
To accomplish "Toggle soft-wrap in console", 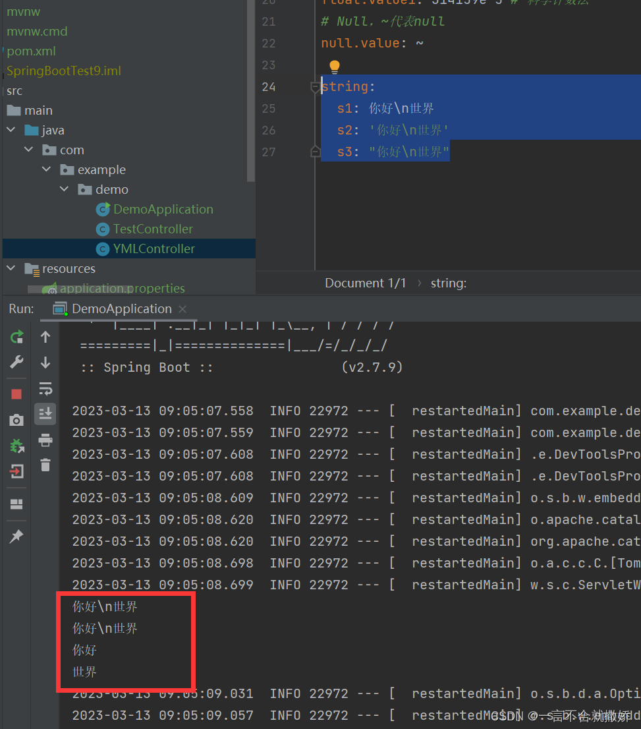I will [45, 388].
